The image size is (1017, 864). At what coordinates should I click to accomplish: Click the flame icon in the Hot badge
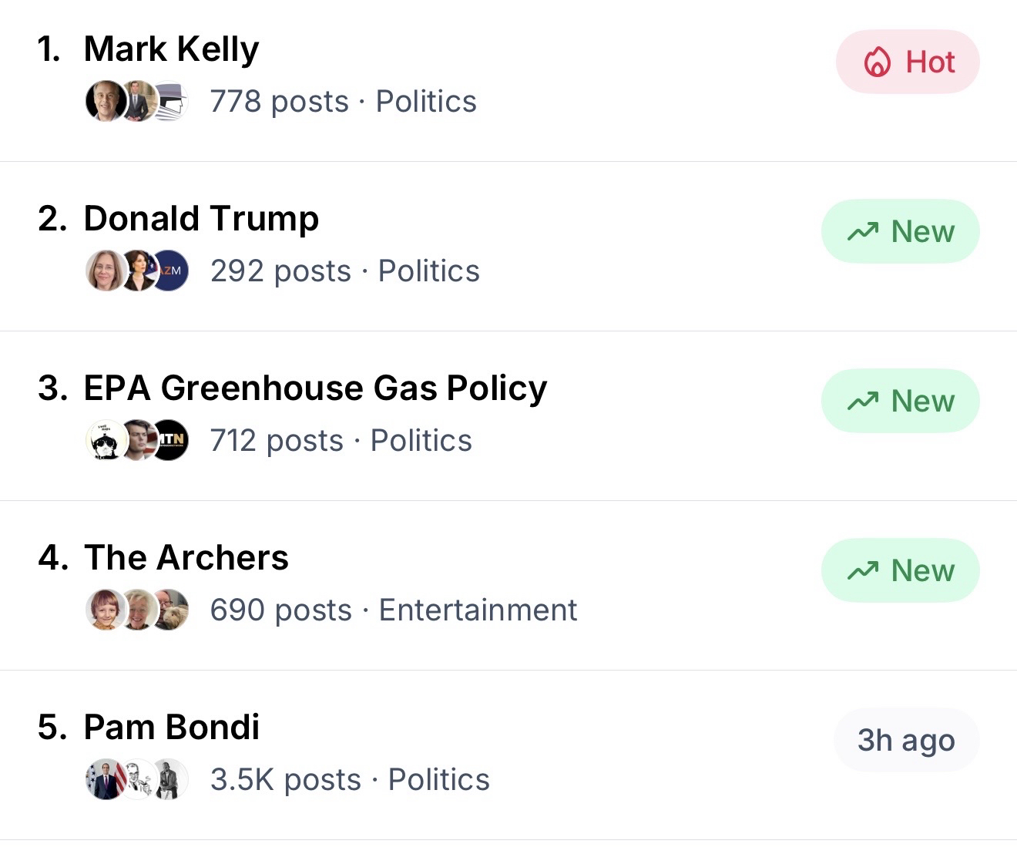tap(877, 62)
